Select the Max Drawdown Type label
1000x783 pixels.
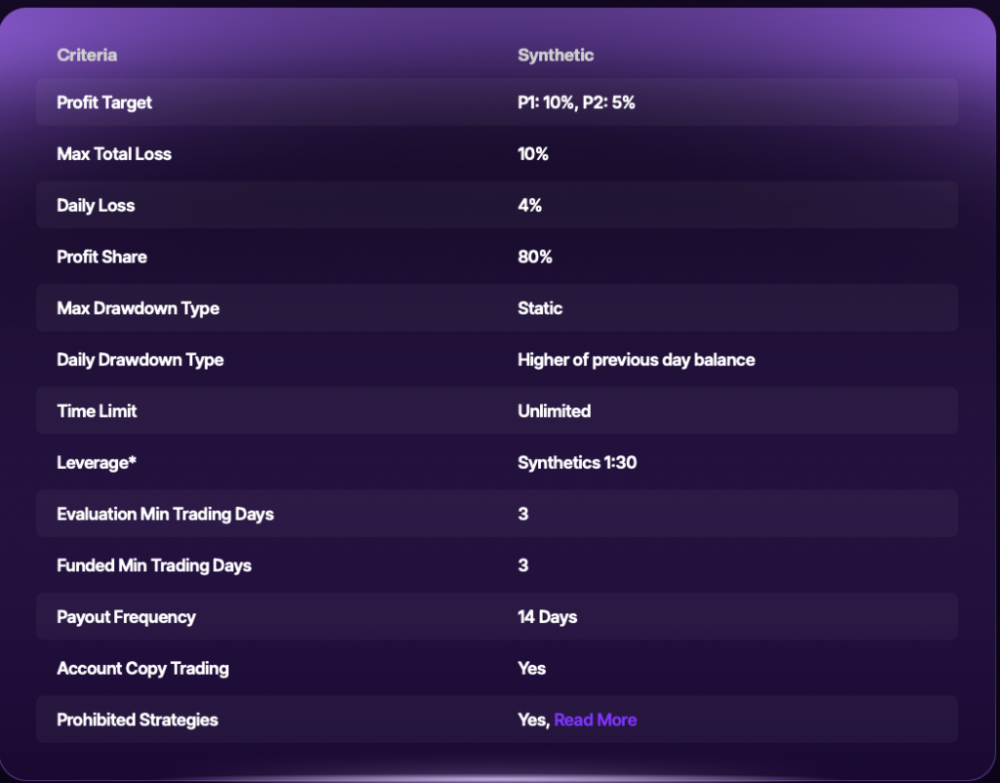tap(138, 309)
